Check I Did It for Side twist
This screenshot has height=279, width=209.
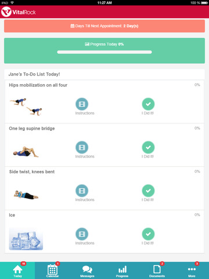pyautogui.click(x=148, y=191)
